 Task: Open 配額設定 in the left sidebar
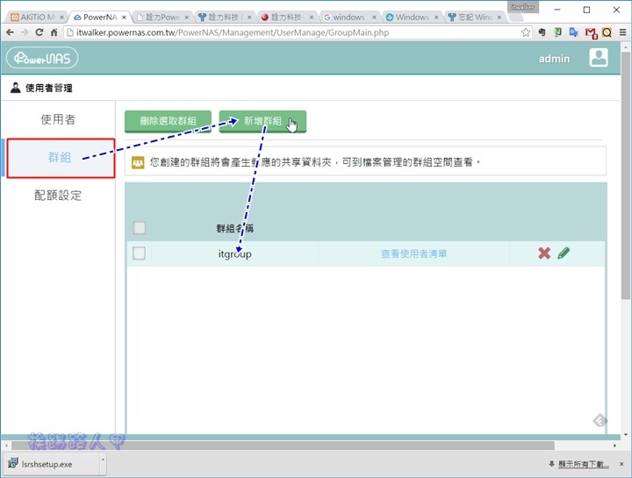point(58,196)
